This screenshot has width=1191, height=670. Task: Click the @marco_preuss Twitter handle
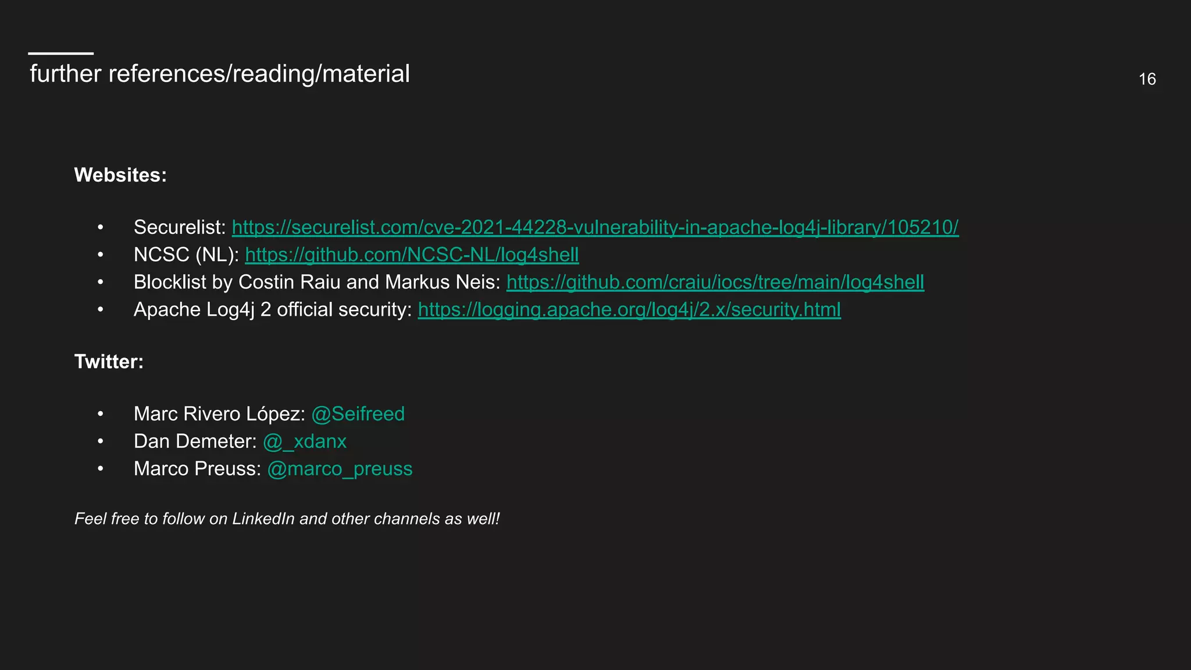point(340,469)
